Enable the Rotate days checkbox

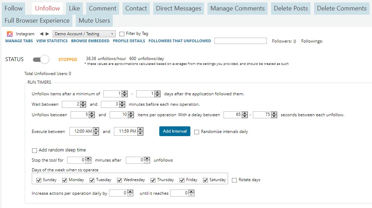234,180
